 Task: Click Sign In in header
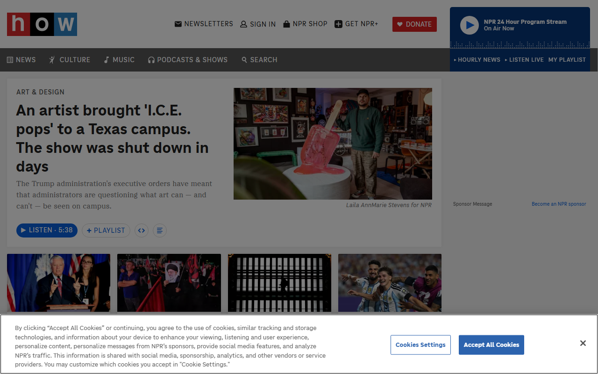point(258,24)
